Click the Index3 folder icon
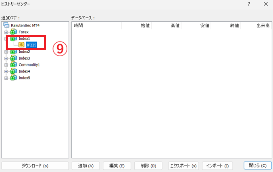 click(x=14, y=58)
